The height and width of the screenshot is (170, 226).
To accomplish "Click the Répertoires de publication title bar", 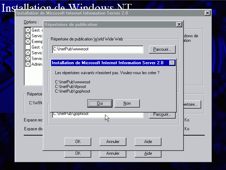I will 106,24.
